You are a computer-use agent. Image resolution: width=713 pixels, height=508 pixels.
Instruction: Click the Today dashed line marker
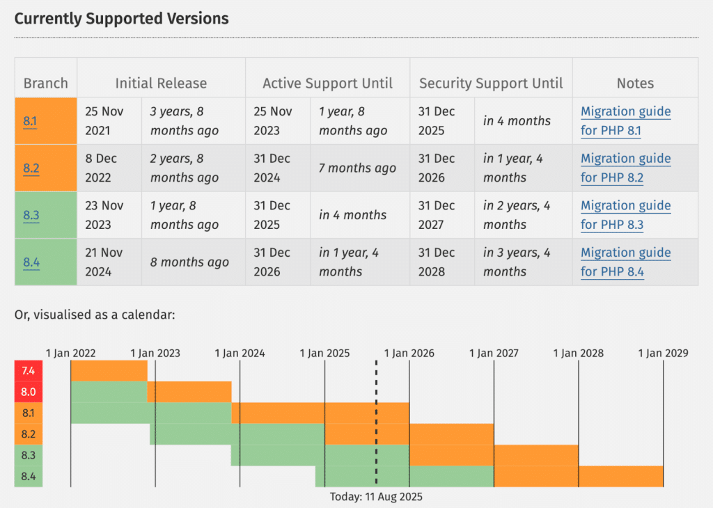[x=376, y=422]
